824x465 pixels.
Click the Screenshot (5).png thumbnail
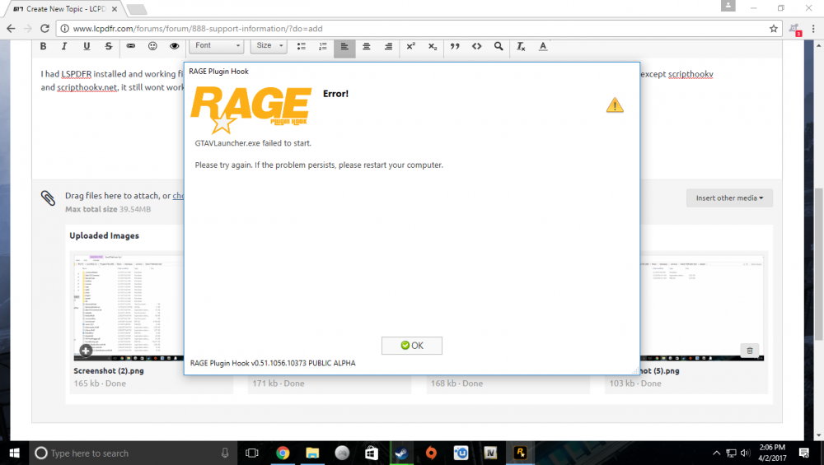[701, 308]
